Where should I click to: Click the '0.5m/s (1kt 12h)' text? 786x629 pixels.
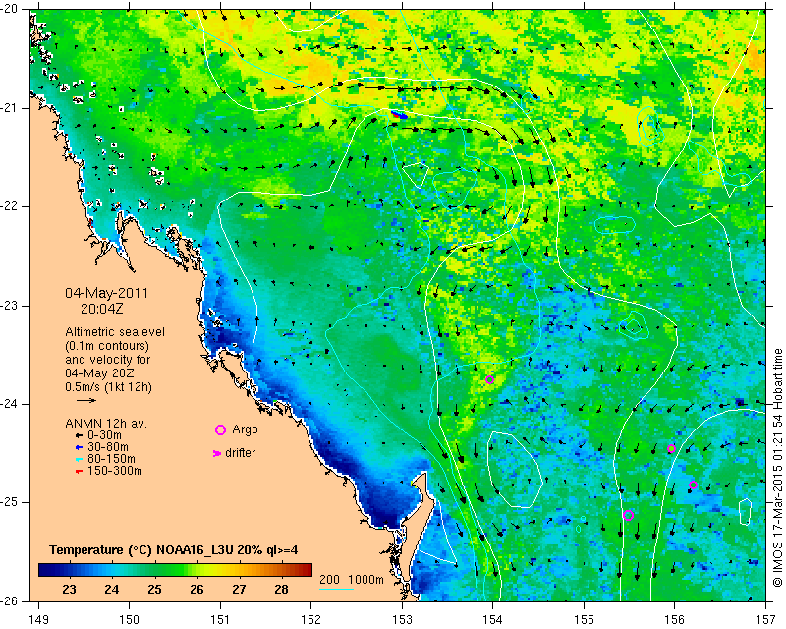(108, 387)
